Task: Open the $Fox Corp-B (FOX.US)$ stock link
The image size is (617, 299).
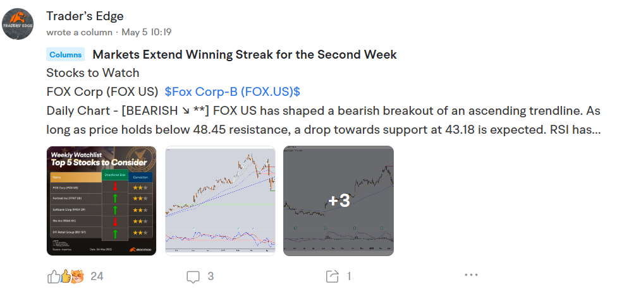Action: point(233,91)
